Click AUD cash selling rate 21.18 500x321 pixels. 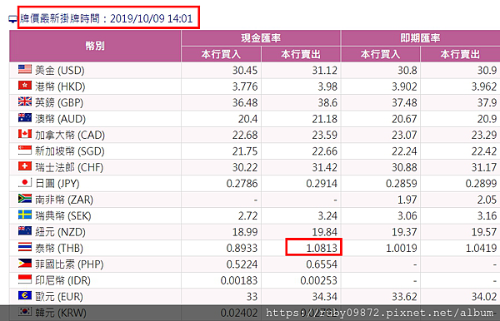click(x=325, y=119)
